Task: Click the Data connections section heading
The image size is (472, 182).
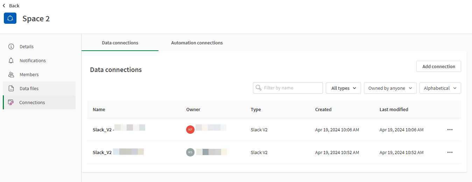Action: click(x=116, y=70)
